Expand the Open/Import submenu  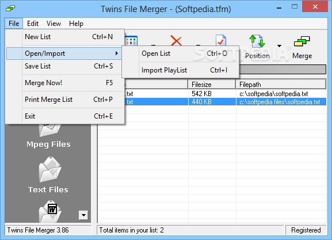[x=64, y=54]
